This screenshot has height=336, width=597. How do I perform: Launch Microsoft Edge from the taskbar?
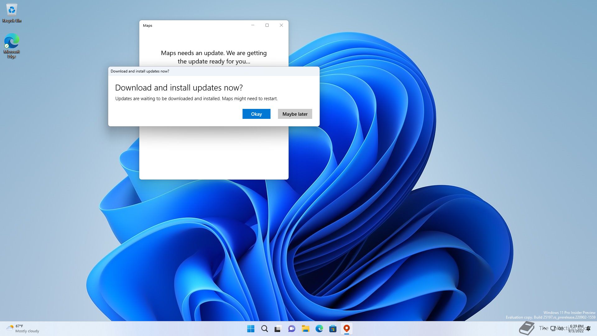(319, 329)
